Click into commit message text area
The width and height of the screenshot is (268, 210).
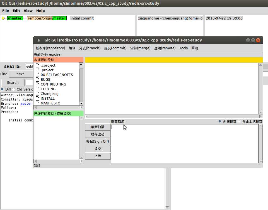185,144
